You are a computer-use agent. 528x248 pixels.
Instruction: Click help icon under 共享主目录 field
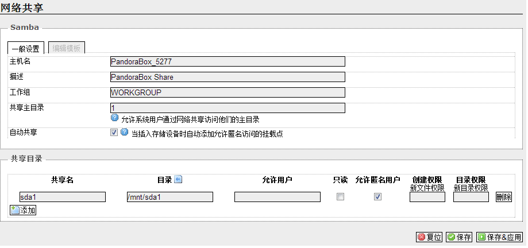click(115, 118)
